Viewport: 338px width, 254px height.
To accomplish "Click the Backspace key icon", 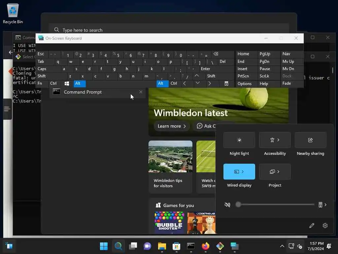I will (222, 54).
